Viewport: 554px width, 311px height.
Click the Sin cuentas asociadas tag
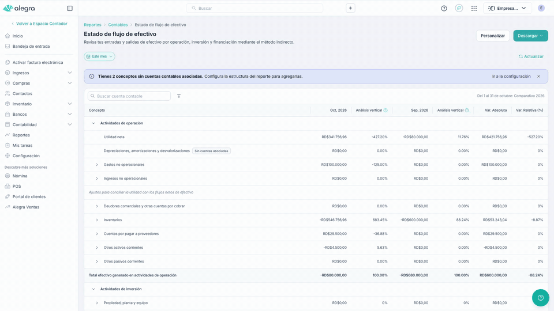[211, 151]
